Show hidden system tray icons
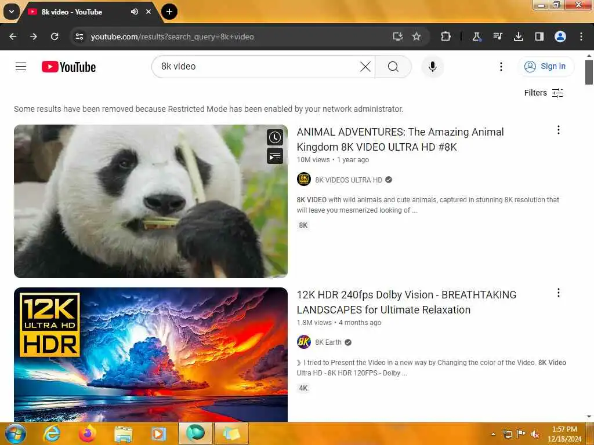The height and width of the screenshot is (445, 594). tap(493, 435)
